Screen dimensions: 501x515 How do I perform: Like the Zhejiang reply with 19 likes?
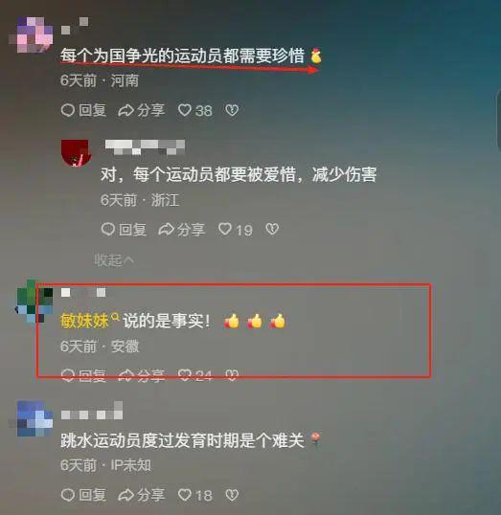236,229
